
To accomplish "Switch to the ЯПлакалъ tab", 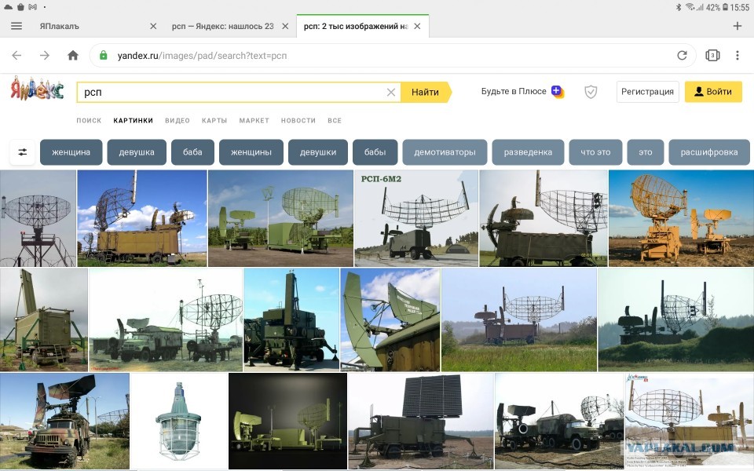I will pos(59,26).
